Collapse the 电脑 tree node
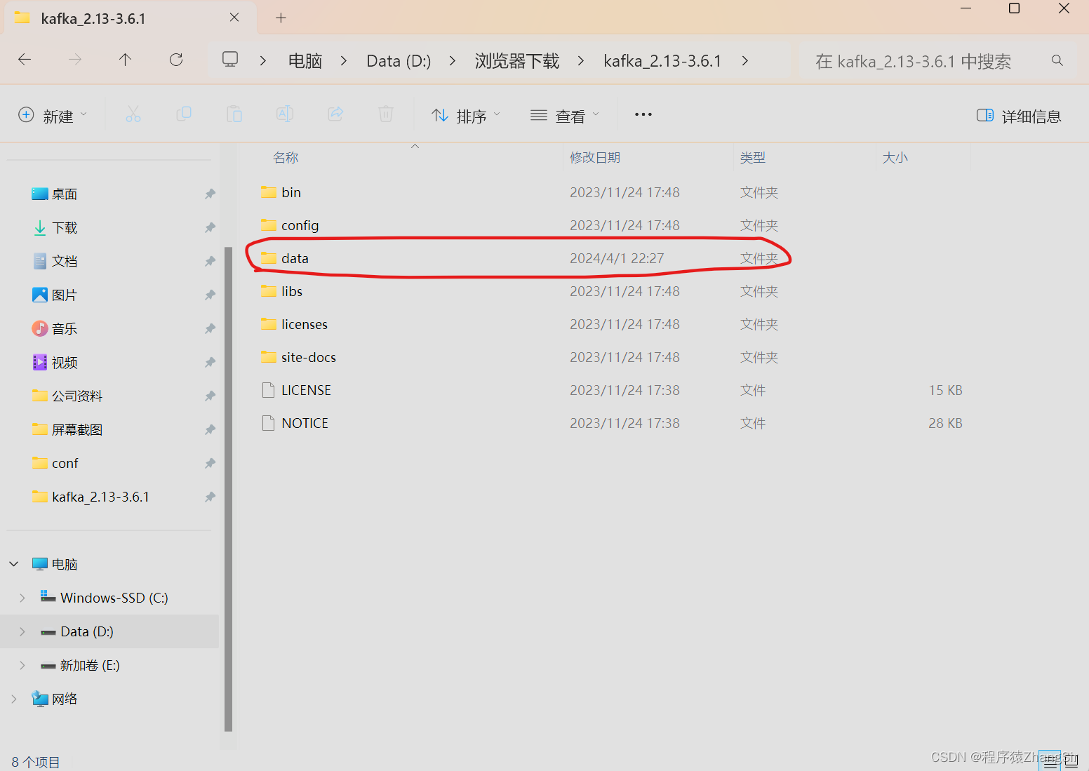 pyautogui.click(x=14, y=564)
